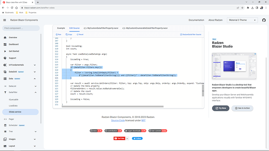Click the YouTube badge
269x151 pixels.
point(119,138)
